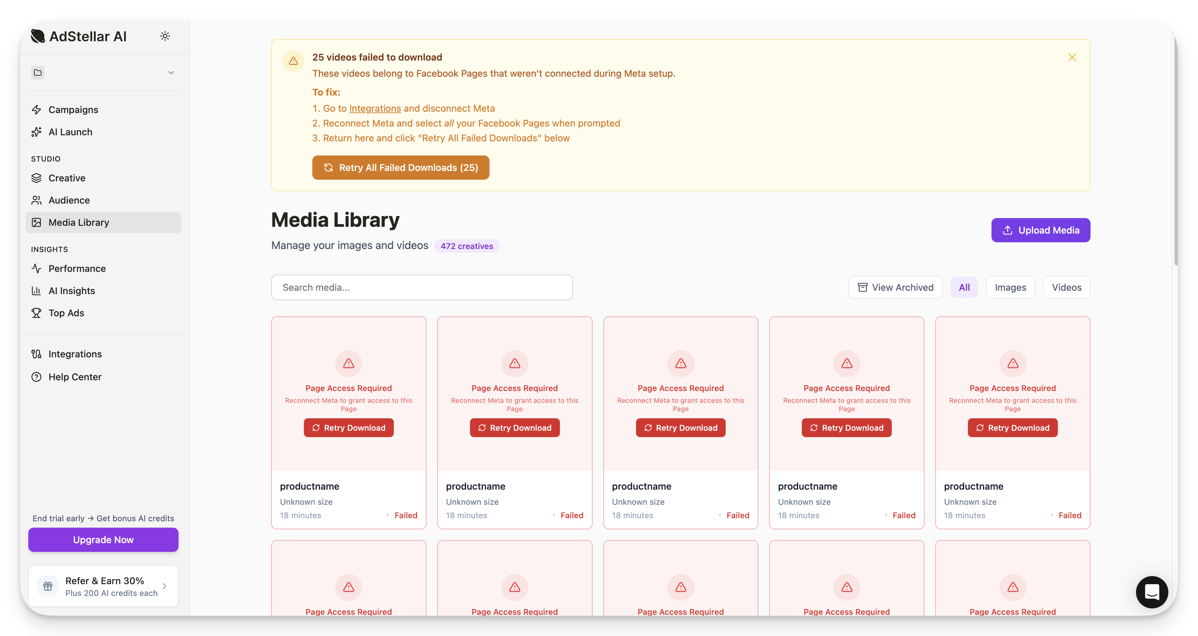Select the All media filter

(964, 288)
